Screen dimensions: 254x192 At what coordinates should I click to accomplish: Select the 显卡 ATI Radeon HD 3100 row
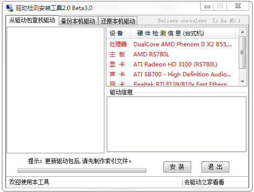pos(173,64)
